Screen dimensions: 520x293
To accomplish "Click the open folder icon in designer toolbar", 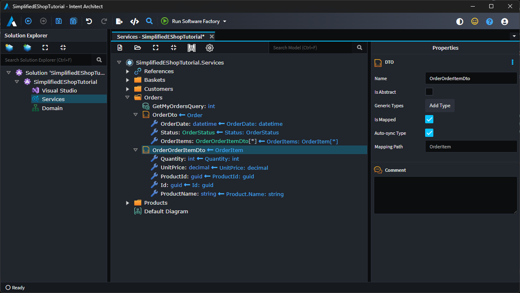I will 138,48.
